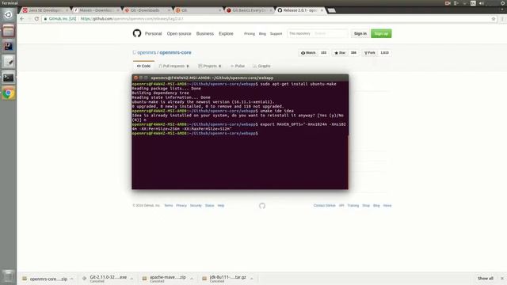Image resolution: width=507 pixels, height=285 pixels.
Task: Open the Business menu item
Action: click(205, 33)
